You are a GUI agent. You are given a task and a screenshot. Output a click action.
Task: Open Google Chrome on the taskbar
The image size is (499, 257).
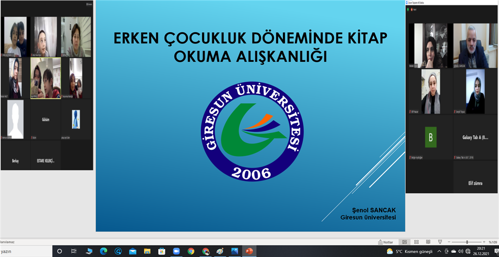pos(191,252)
